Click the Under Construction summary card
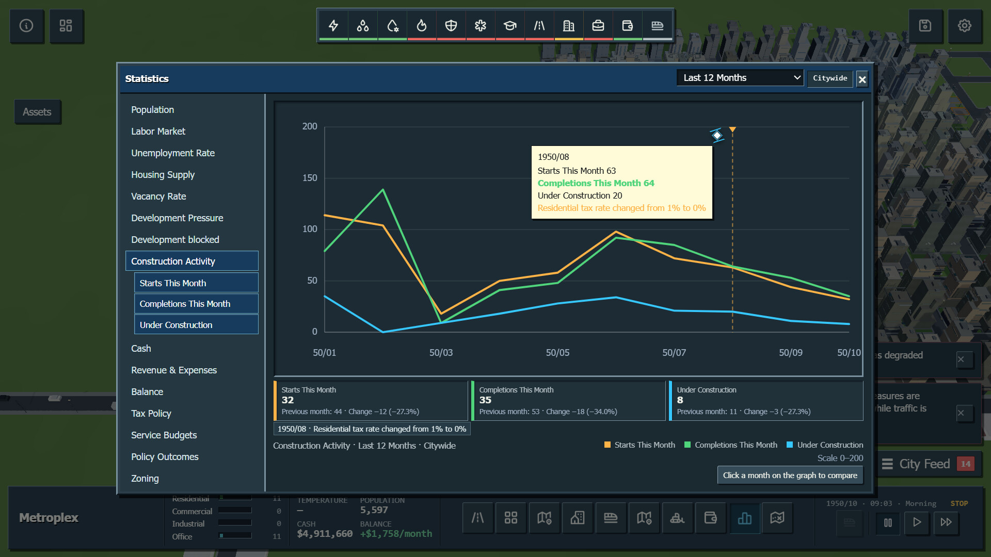Screen dimensions: 991x557 (x=766, y=401)
